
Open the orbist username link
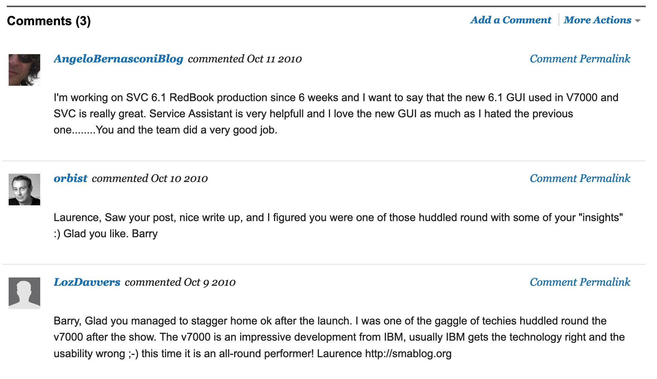(x=70, y=179)
